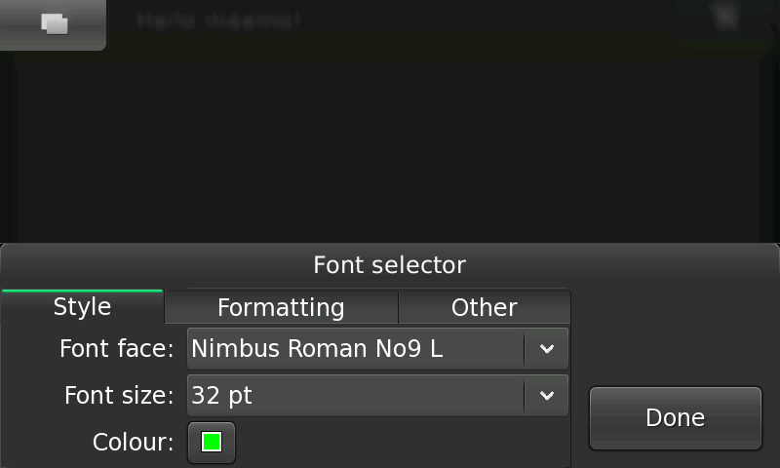Click the "Font face:" label
Viewport: 780px width, 468px height.
pos(116,349)
